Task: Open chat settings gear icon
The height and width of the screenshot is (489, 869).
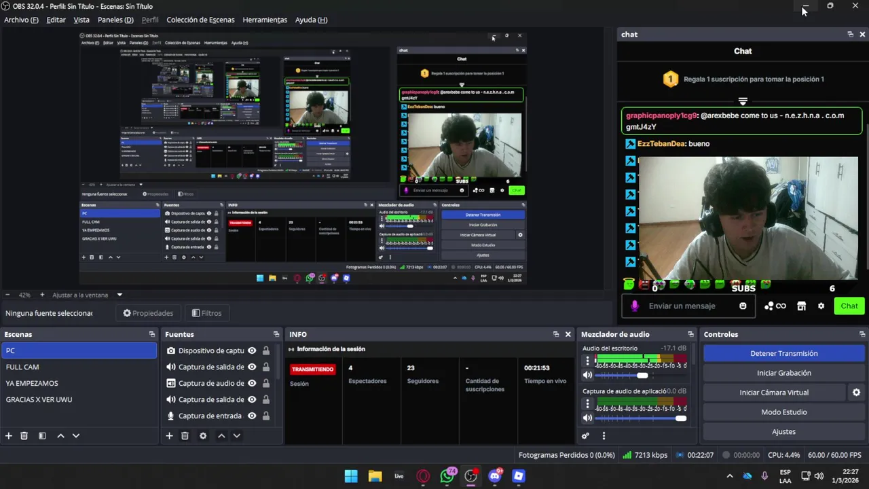Action: [821, 306]
